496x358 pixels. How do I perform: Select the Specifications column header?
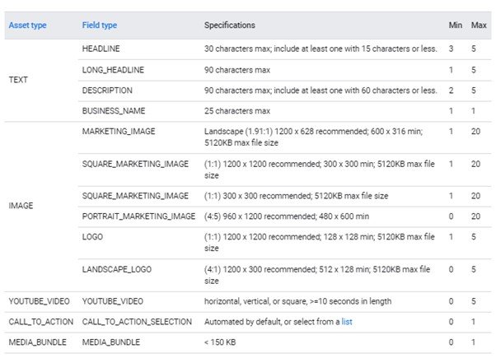pos(230,26)
